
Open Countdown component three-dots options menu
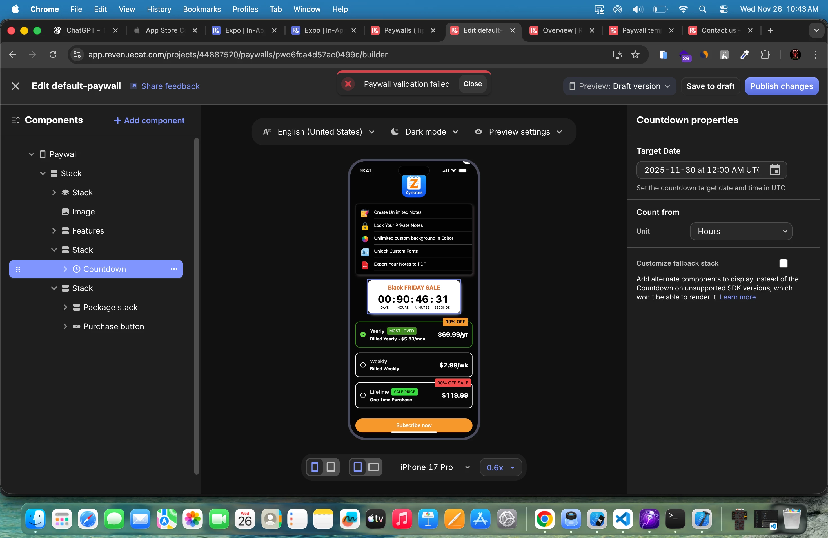(x=174, y=269)
